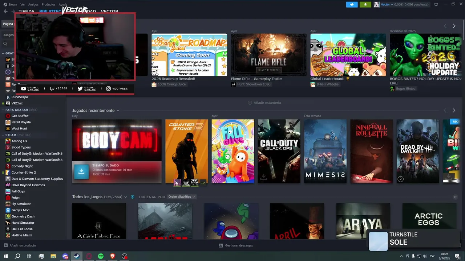The height and width of the screenshot is (261, 465).
Task: Open the Flame Rifle gameplay trailer thumbnail
Action: click(269, 55)
